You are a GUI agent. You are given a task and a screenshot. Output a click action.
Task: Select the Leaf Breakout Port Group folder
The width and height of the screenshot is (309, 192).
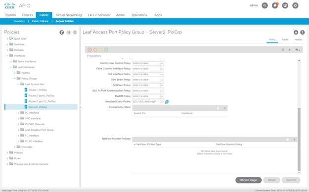tap(39, 130)
